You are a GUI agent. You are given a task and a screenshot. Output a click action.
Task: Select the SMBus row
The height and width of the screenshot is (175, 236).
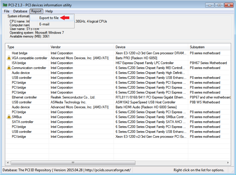118,117
